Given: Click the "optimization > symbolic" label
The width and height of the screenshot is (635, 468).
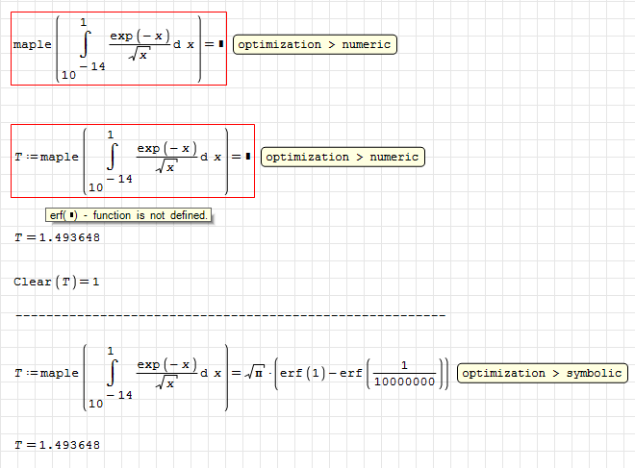Looking at the screenshot, I should tap(543, 373).
